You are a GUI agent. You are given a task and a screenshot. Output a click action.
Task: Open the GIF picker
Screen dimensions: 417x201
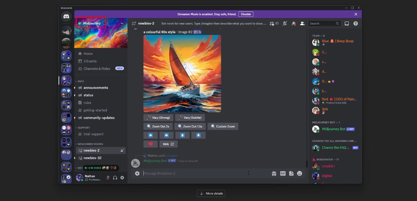pyautogui.click(x=283, y=173)
